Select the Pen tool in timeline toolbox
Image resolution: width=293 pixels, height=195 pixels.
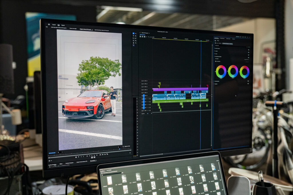click(x=136, y=38)
